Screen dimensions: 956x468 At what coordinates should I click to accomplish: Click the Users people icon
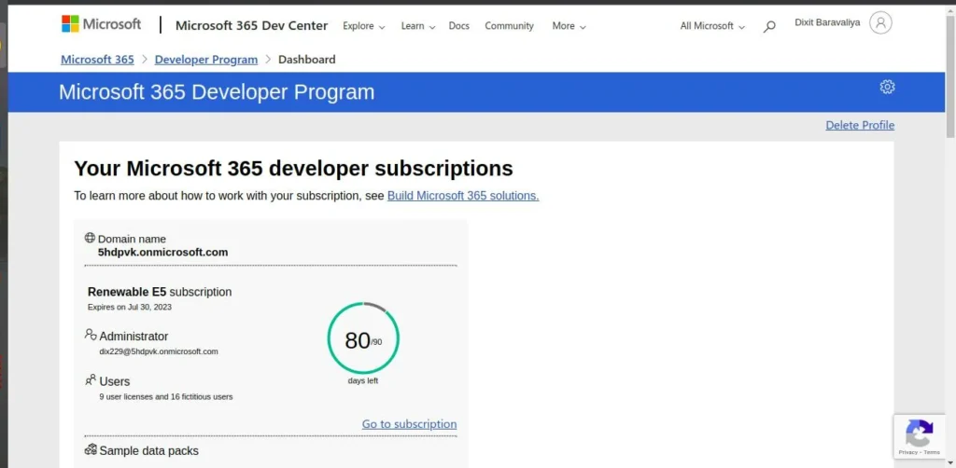[91, 379]
